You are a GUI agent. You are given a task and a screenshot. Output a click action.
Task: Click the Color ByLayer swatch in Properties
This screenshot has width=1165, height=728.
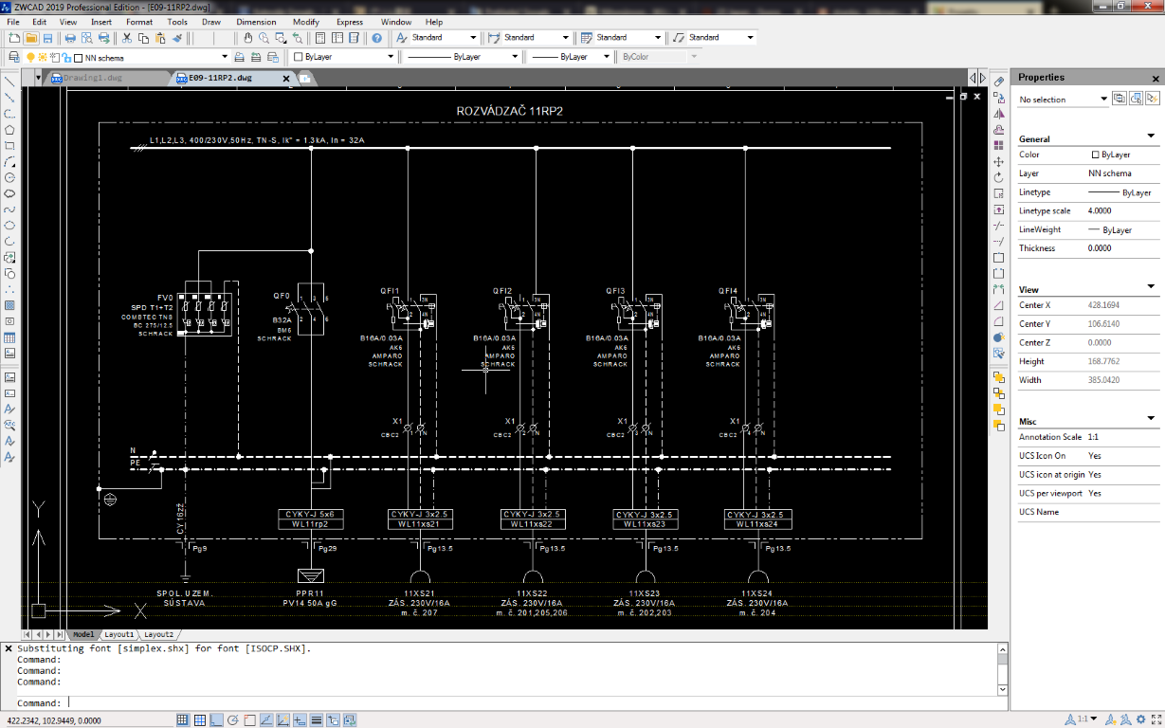1096,155
